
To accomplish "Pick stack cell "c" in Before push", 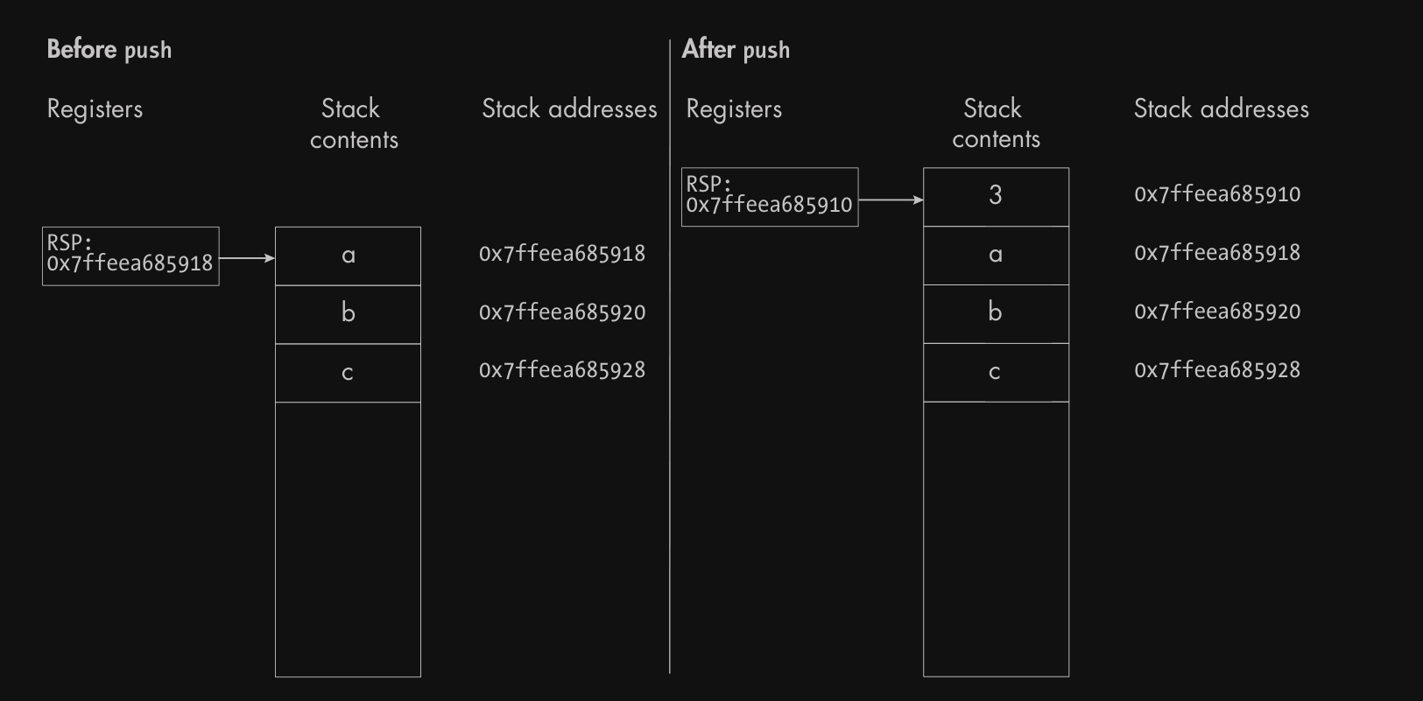I will [x=348, y=373].
